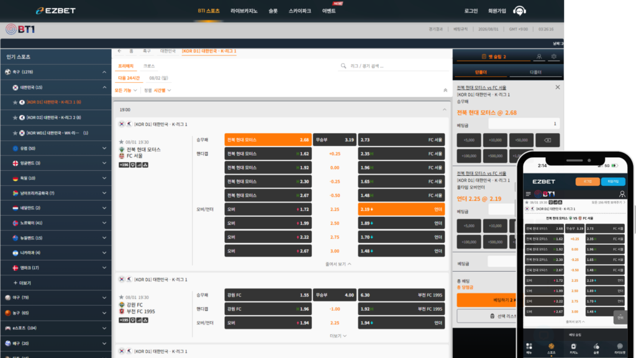This screenshot has height=358, width=636.
Task: Open the bet slip user account icon
Action: (x=539, y=57)
